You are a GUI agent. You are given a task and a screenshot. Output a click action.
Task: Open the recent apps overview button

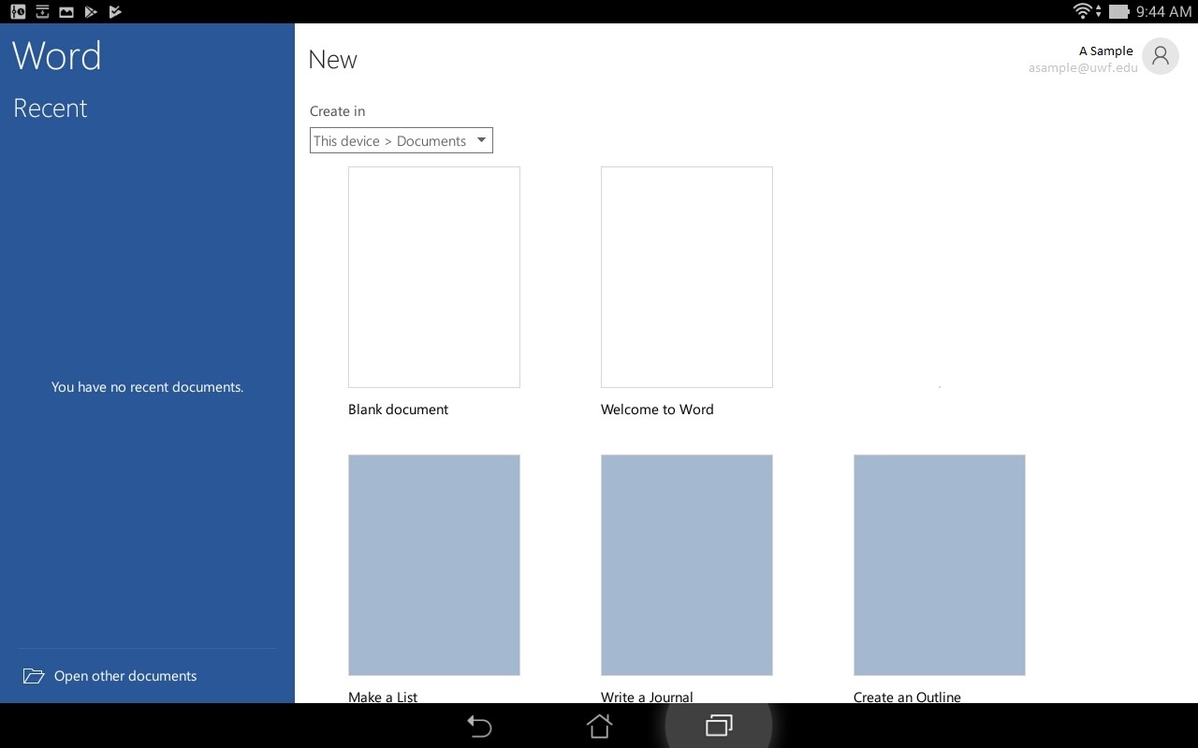tap(719, 726)
